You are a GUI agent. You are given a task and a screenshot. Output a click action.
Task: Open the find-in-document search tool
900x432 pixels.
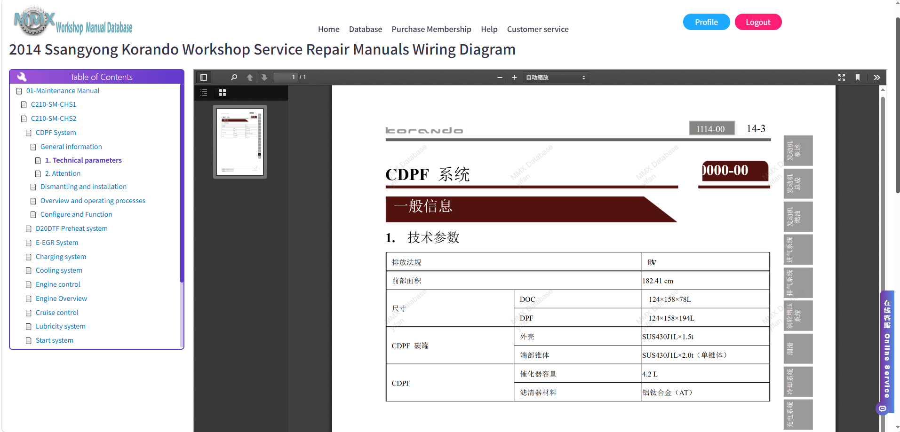(234, 77)
